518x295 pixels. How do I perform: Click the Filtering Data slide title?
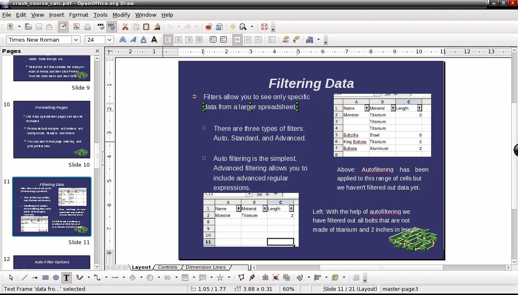[x=311, y=83]
